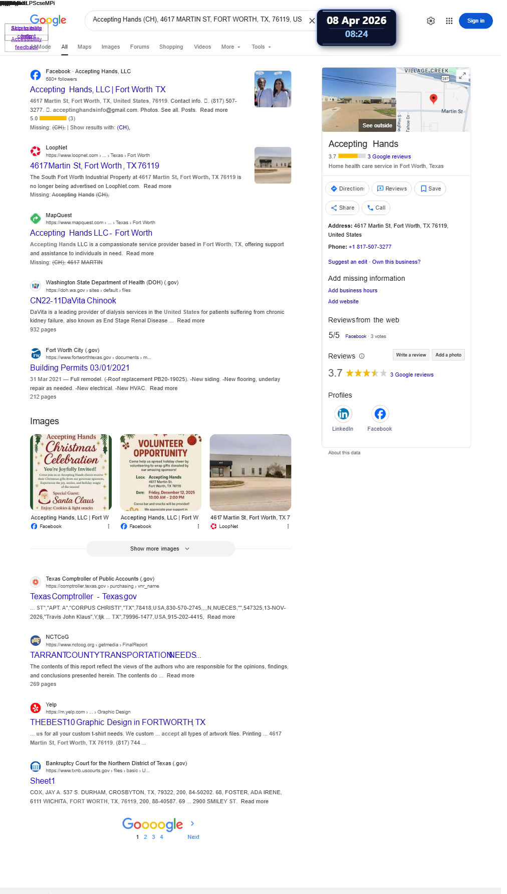Switch to the Images tab
This screenshot has height=894, width=507.
click(111, 47)
